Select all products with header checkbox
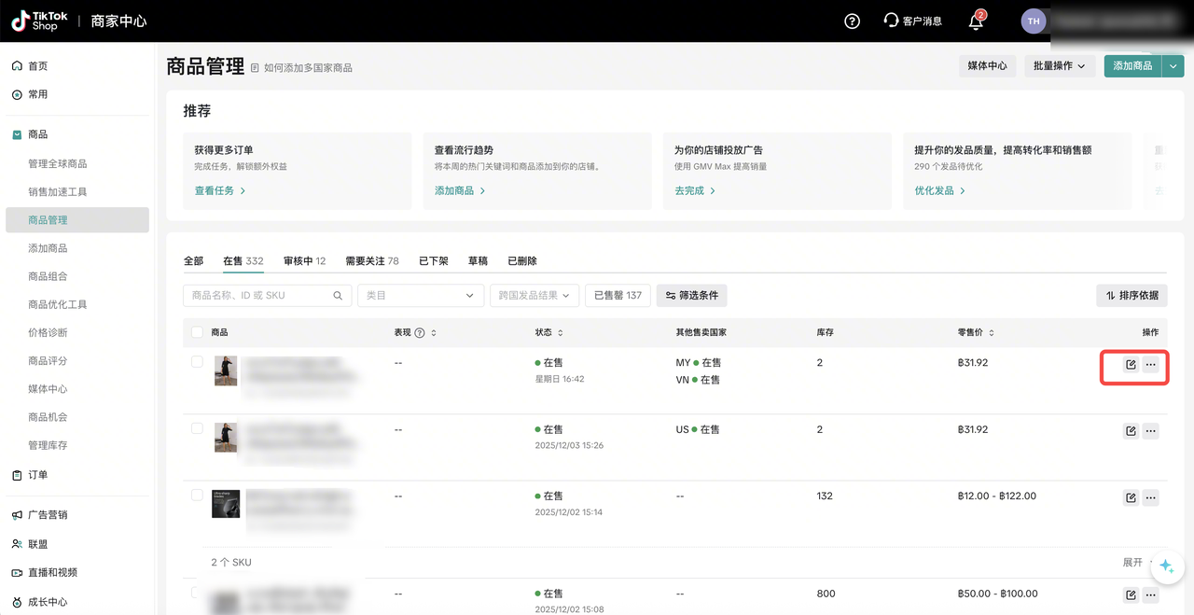This screenshot has width=1194, height=615. pyautogui.click(x=197, y=332)
